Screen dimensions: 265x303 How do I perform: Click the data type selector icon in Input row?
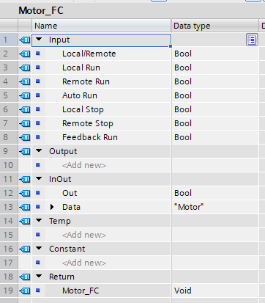[x=252, y=40]
